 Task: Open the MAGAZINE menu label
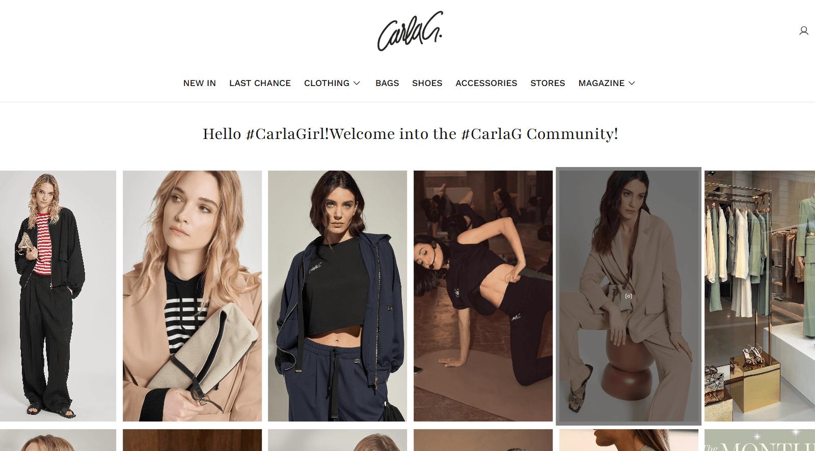601,83
